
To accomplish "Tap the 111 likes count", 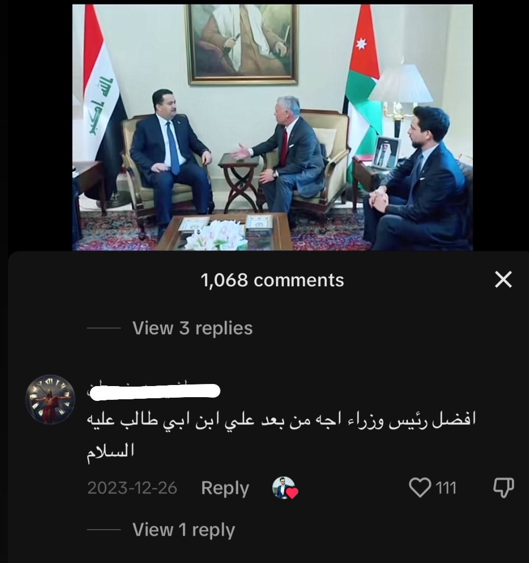I will click(x=445, y=488).
